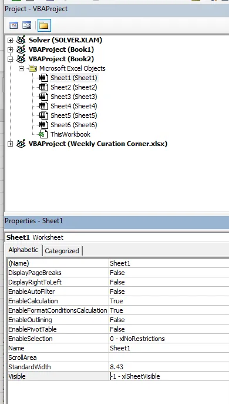Click the ThisWorkbook Excel icon in tree

tap(43, 134)
